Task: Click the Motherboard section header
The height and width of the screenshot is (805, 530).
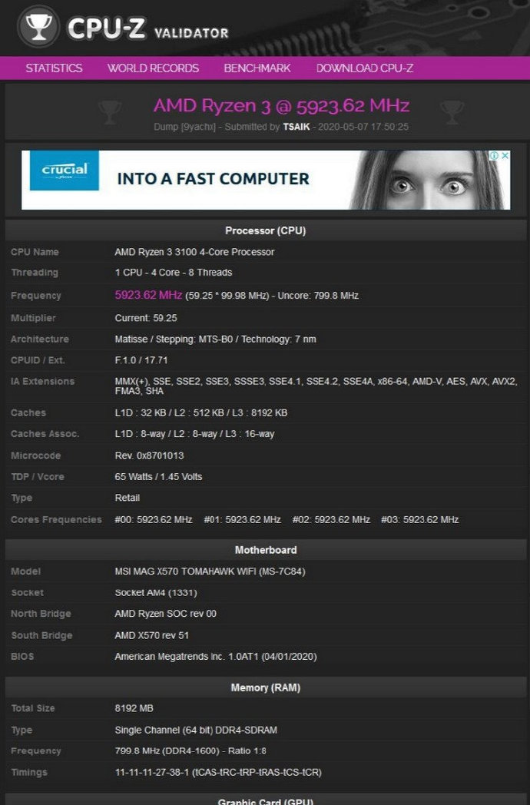Action: coord(266,550)
